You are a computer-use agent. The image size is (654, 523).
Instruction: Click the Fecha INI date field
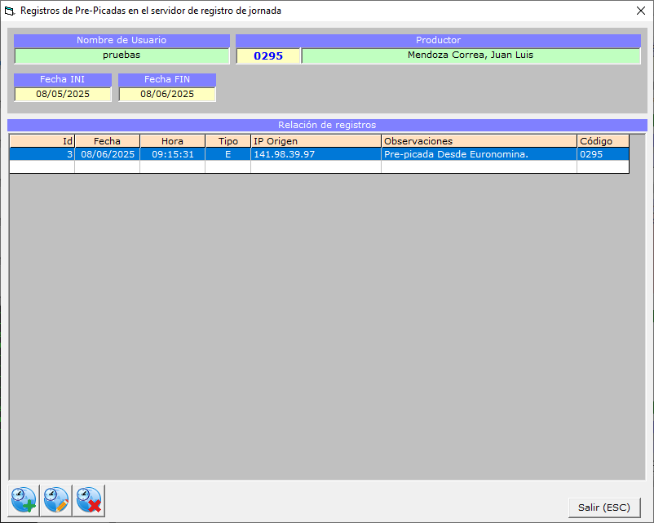pos(63,95)
